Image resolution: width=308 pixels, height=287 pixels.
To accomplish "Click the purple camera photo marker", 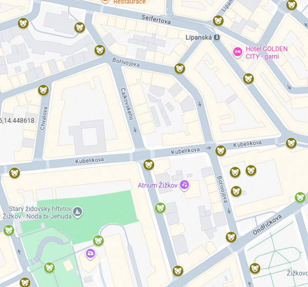I will (x=90, y=254).
